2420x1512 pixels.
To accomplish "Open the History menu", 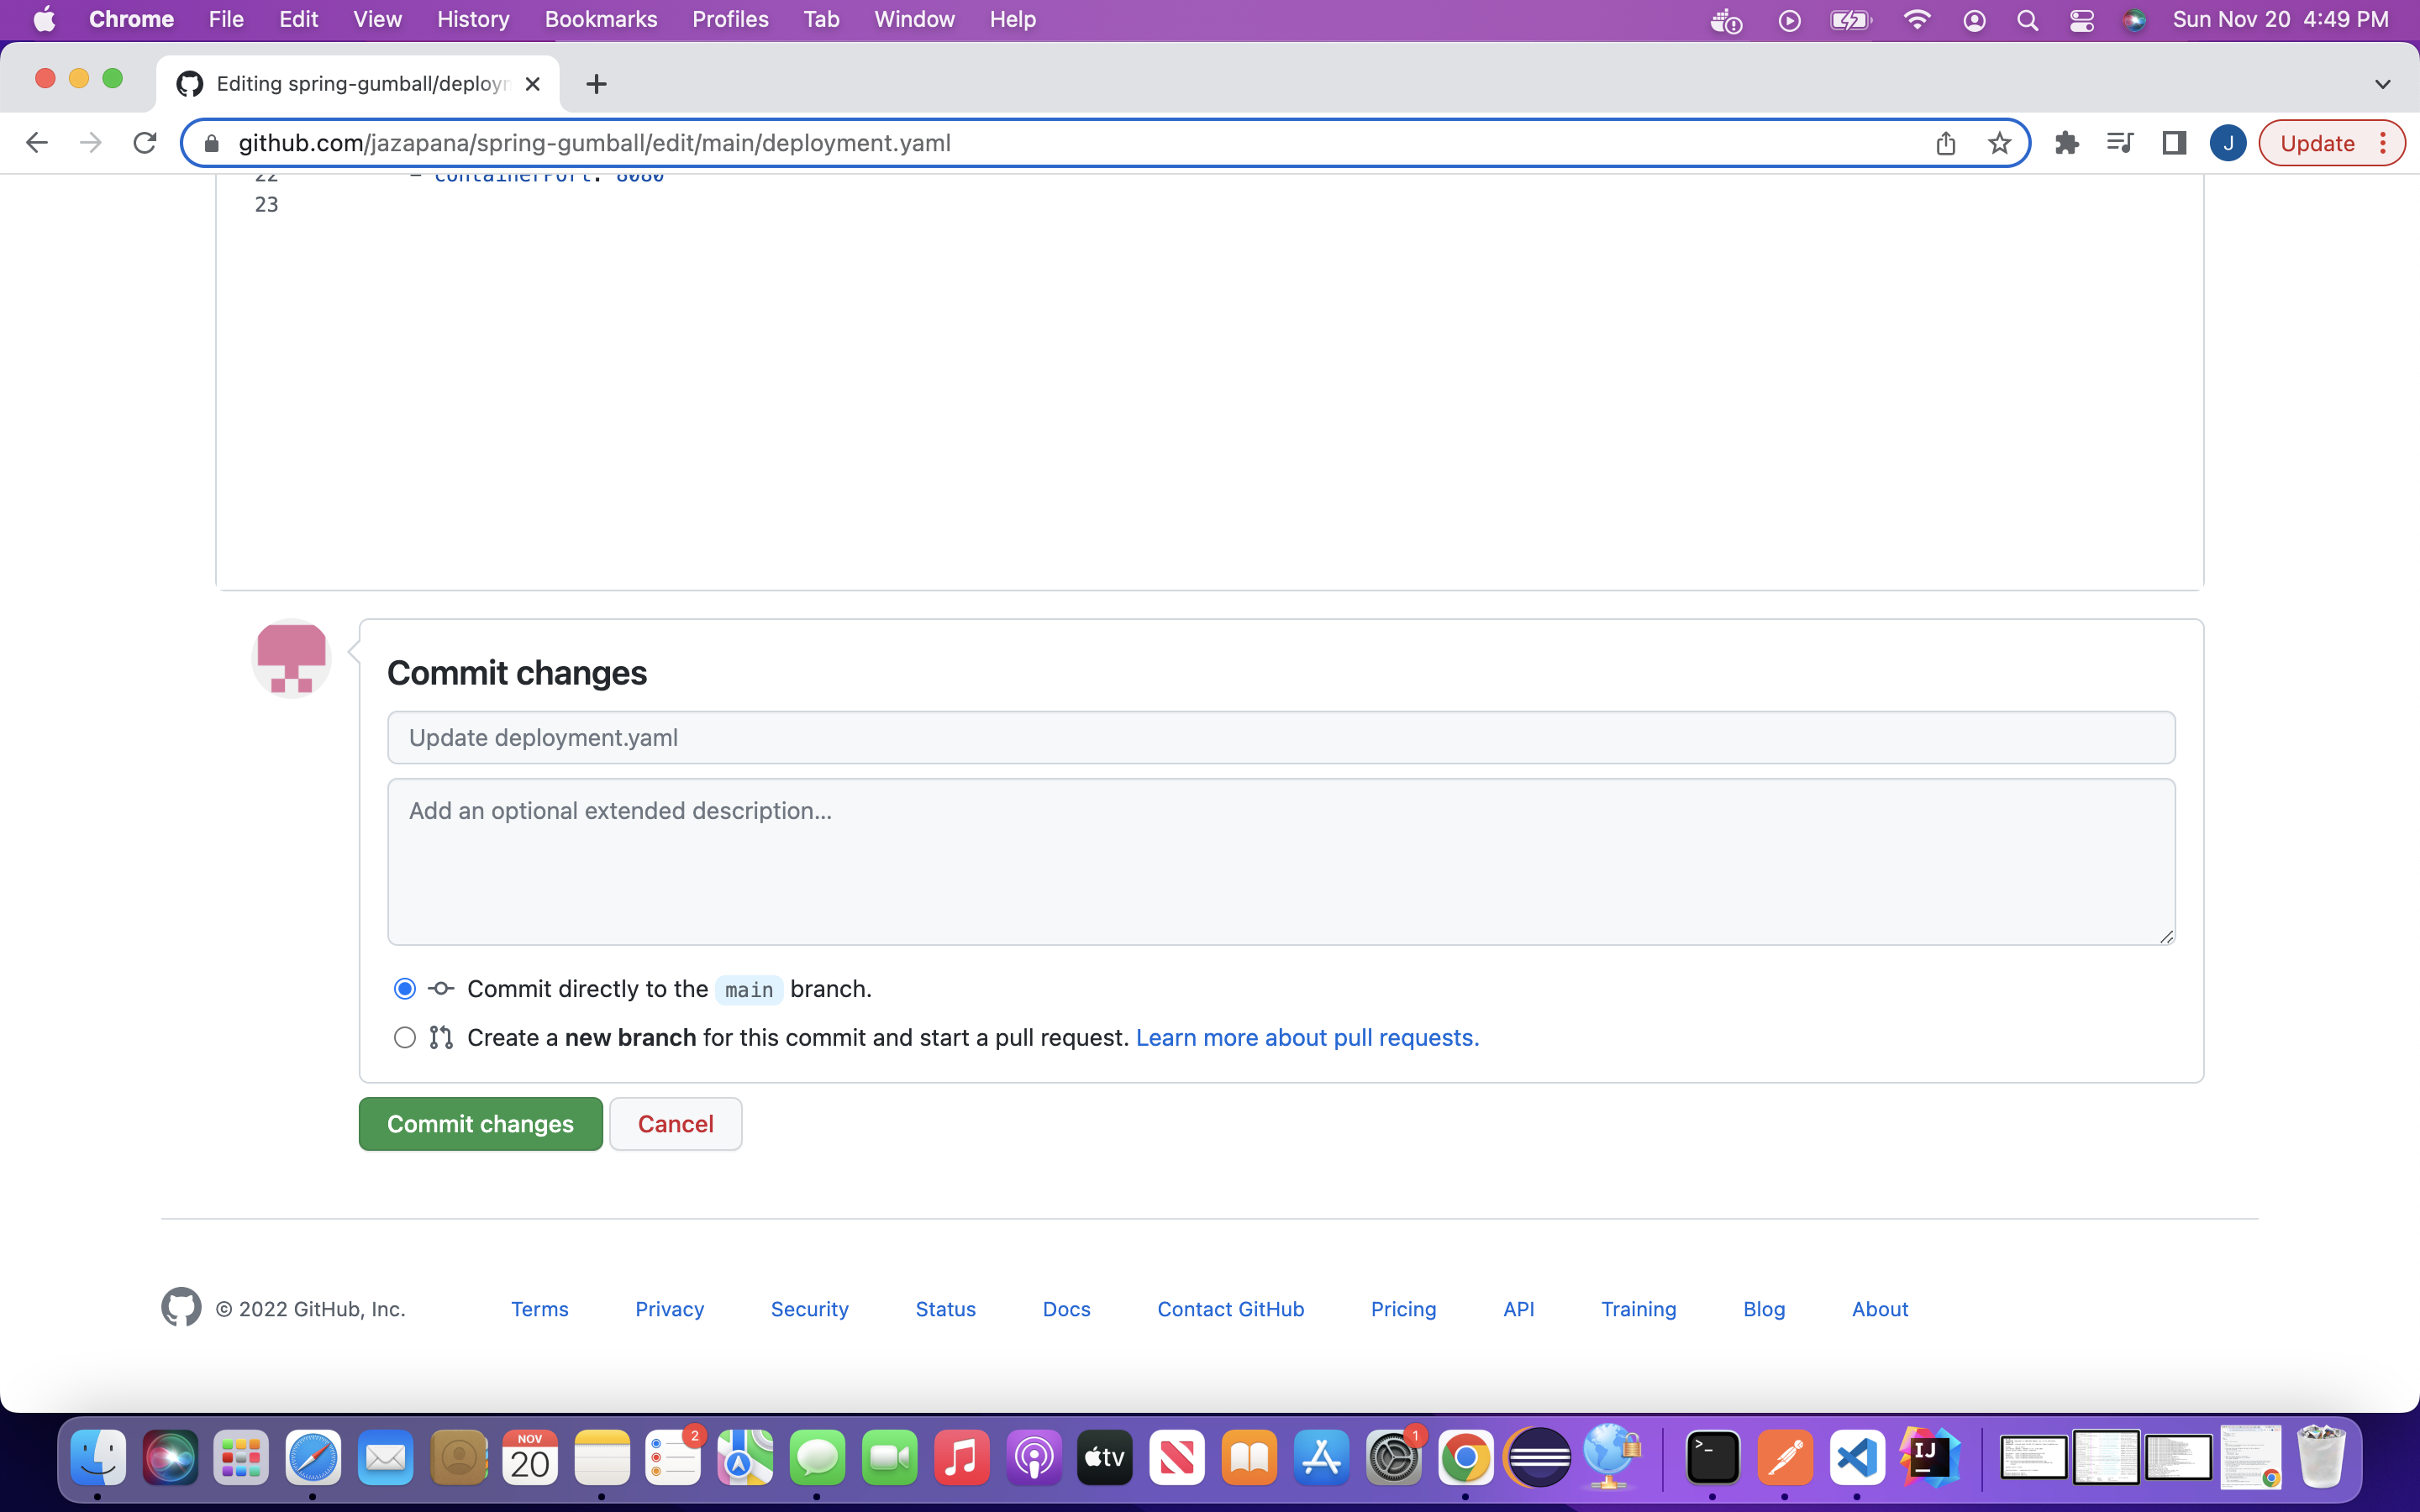I will tap(472, 20).
